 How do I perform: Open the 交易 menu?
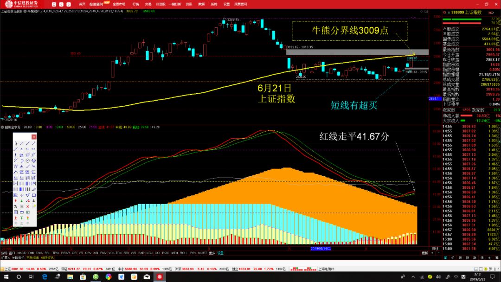148,4
